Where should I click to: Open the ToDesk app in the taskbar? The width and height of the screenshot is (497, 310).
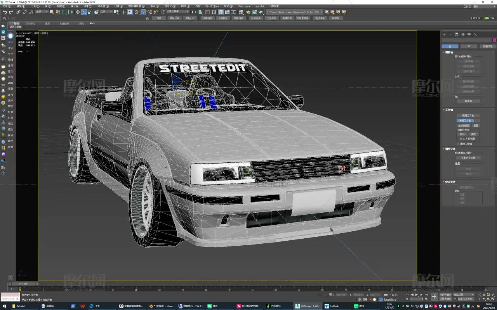332,306
